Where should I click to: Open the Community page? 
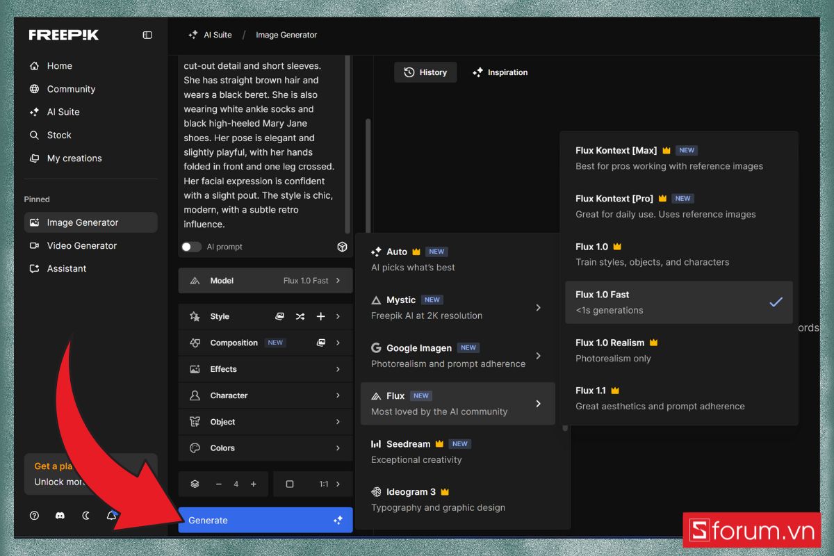click(71, 89)
